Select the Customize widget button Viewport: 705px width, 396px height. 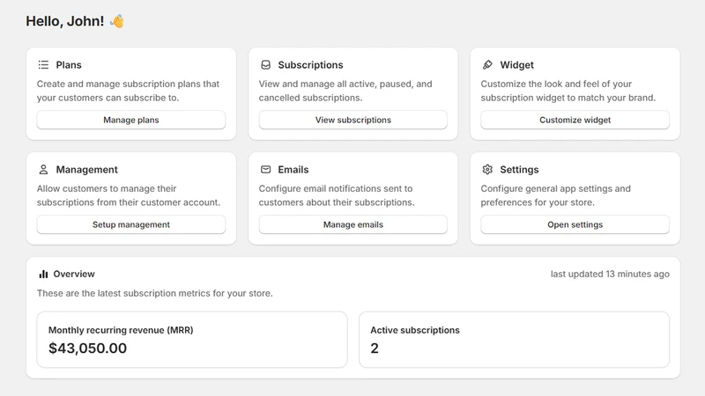tap(575, 120)
